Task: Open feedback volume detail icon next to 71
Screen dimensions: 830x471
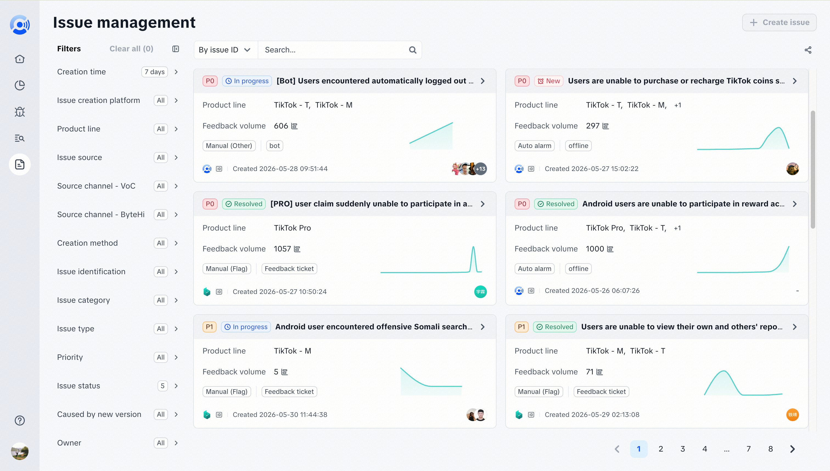Action: (599, 372)
